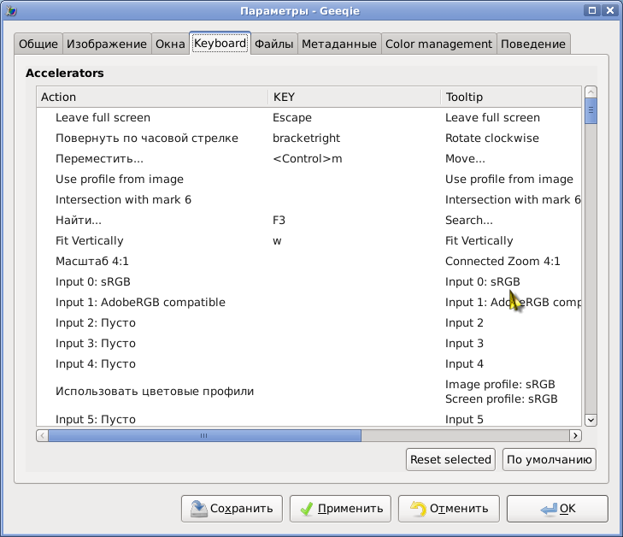The image size is (623, 537).
Task: Click vertical scrollbar down arrow
Action: pyautogui.click(x=591, y=420)
